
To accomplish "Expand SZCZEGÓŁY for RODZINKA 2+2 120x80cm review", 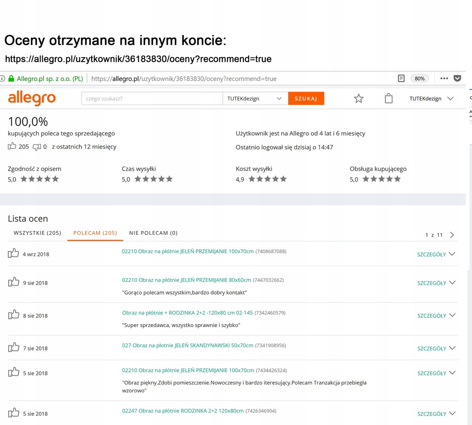I will click(436, 413).
